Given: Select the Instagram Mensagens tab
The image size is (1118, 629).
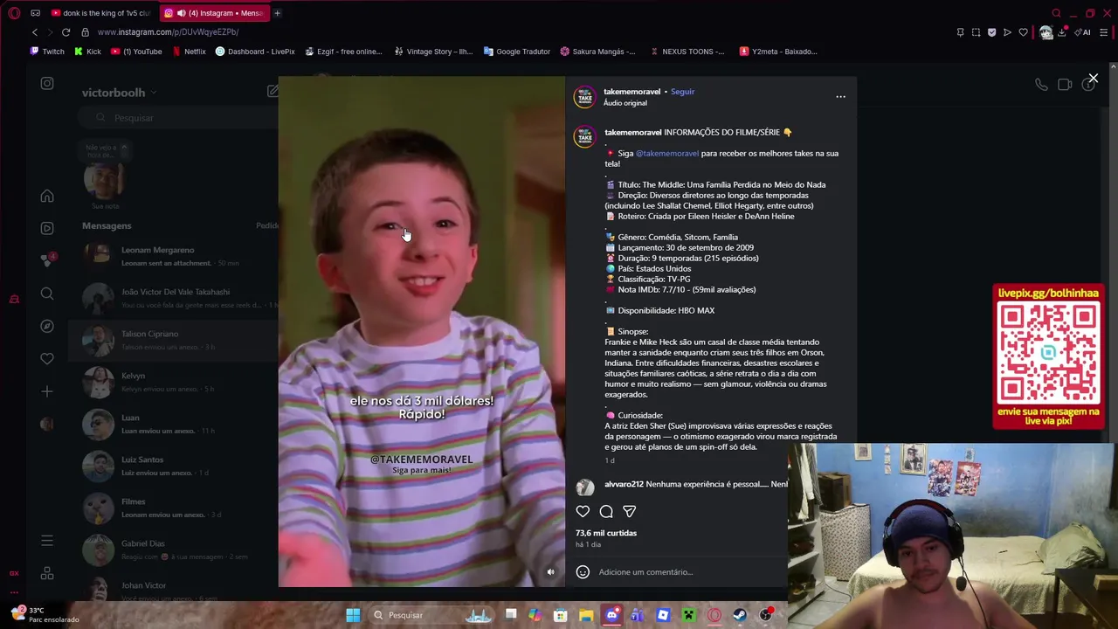Looking at the screenshot, I should click(x=214, y=13).
